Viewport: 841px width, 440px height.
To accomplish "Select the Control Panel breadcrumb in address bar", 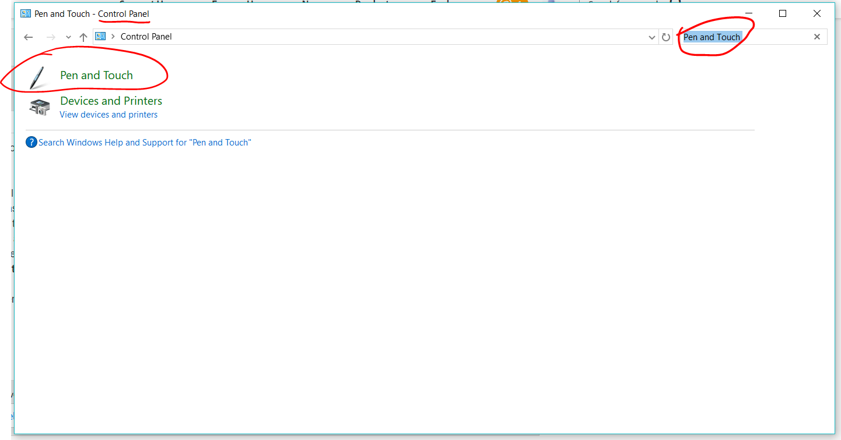I will pyautogui.click(x=146, y=37).
